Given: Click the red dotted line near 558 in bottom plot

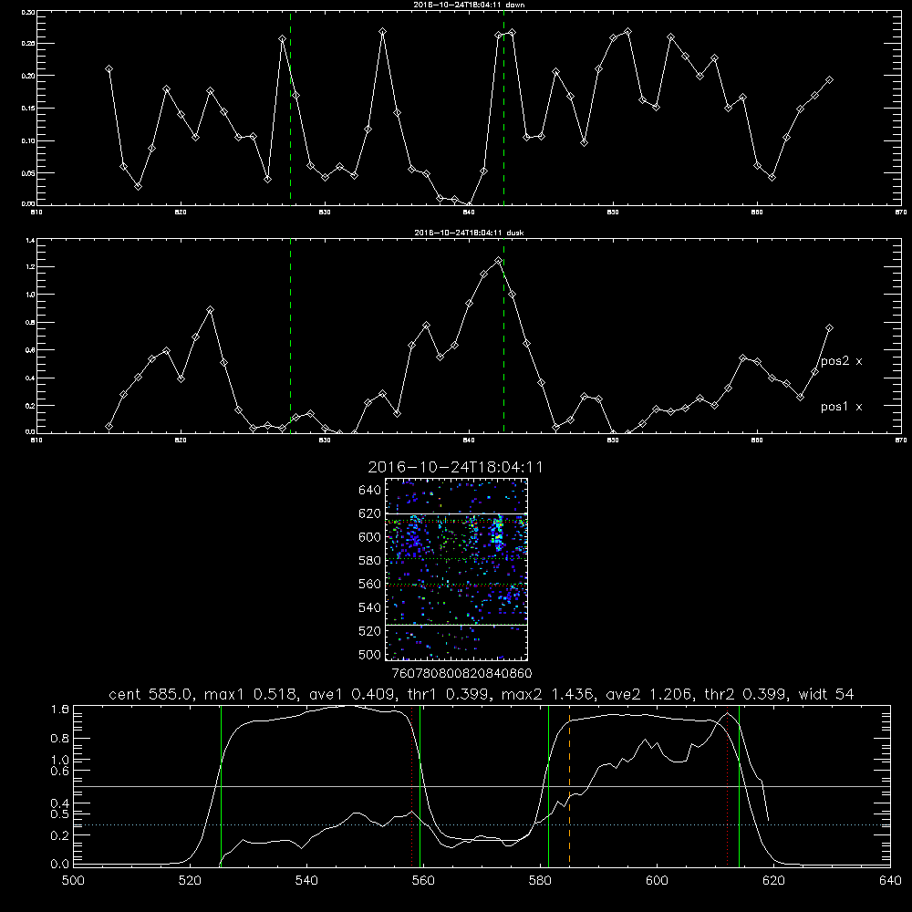Looking at the screenshot, I should 412,785.
